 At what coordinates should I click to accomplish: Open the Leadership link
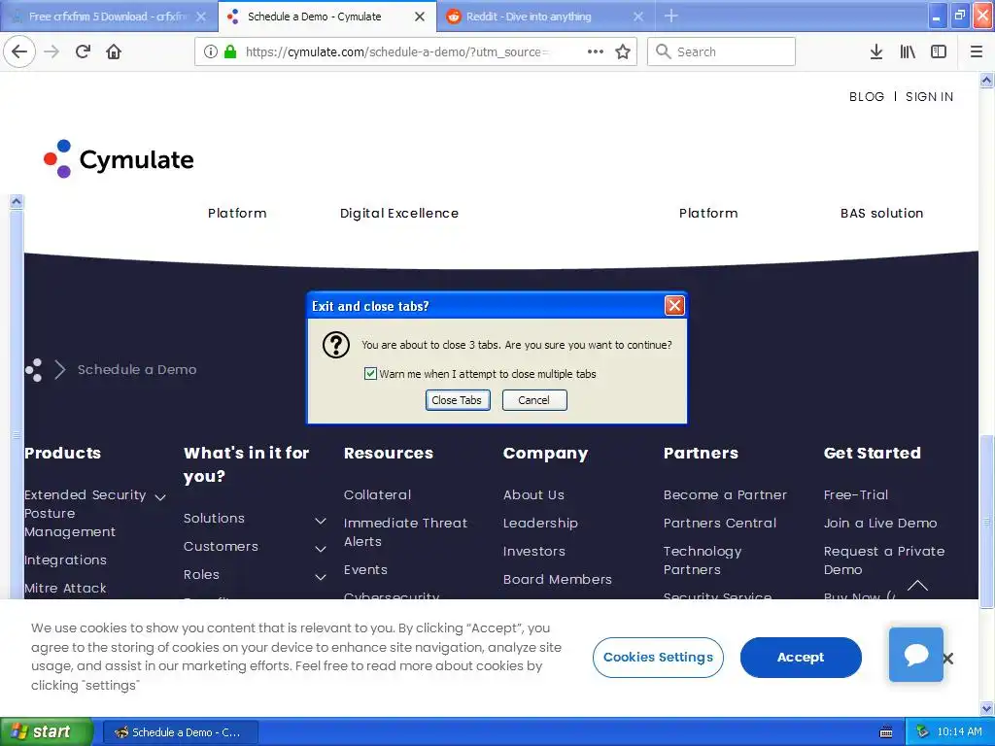pos(540,523)
